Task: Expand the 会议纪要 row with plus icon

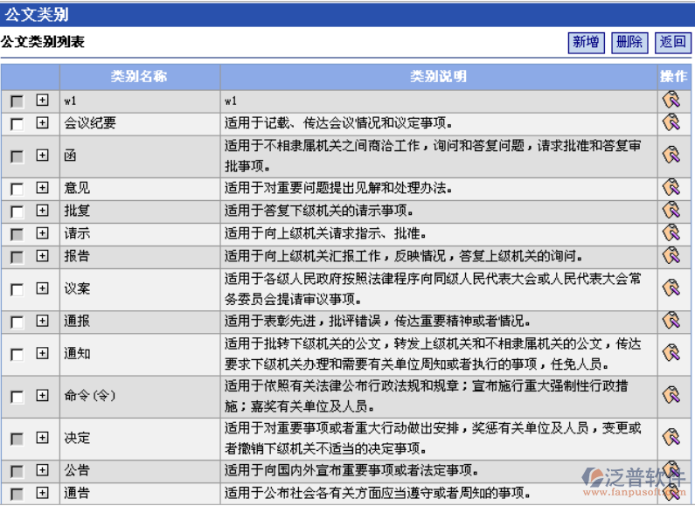Action: coord(42,123)
